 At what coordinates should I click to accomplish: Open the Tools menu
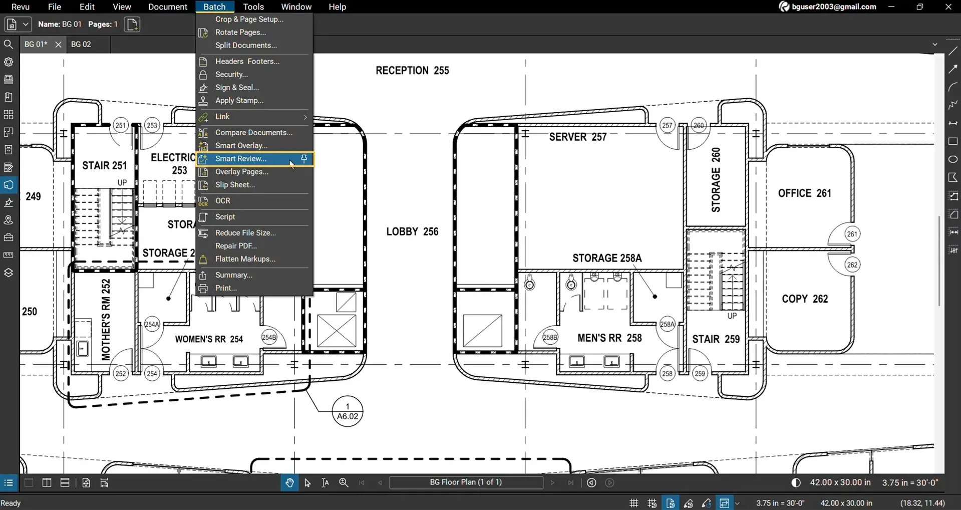[253, 7]
